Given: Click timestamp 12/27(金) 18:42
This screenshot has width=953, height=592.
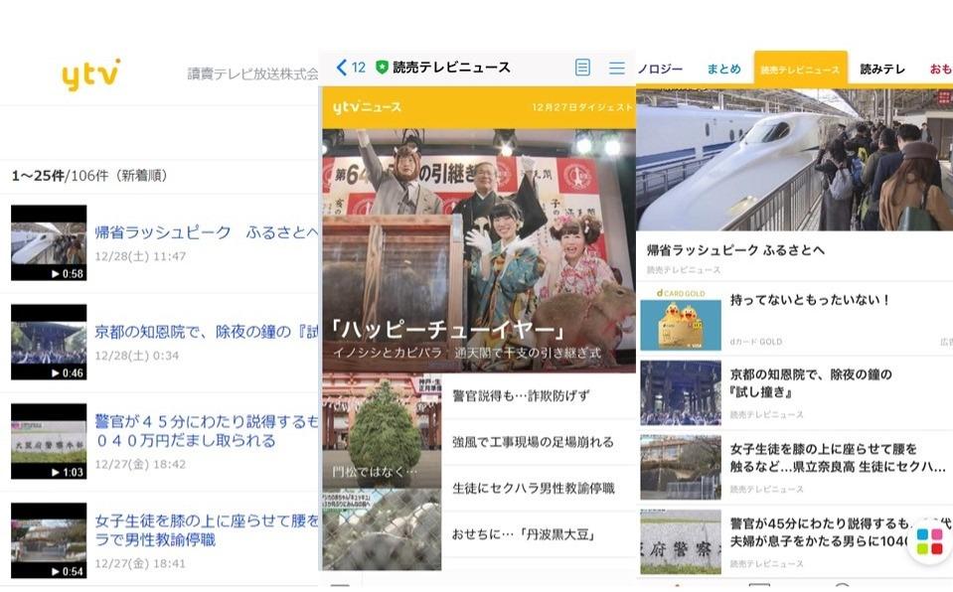Looking at the screenshot, I should click(x=140, y=464).
